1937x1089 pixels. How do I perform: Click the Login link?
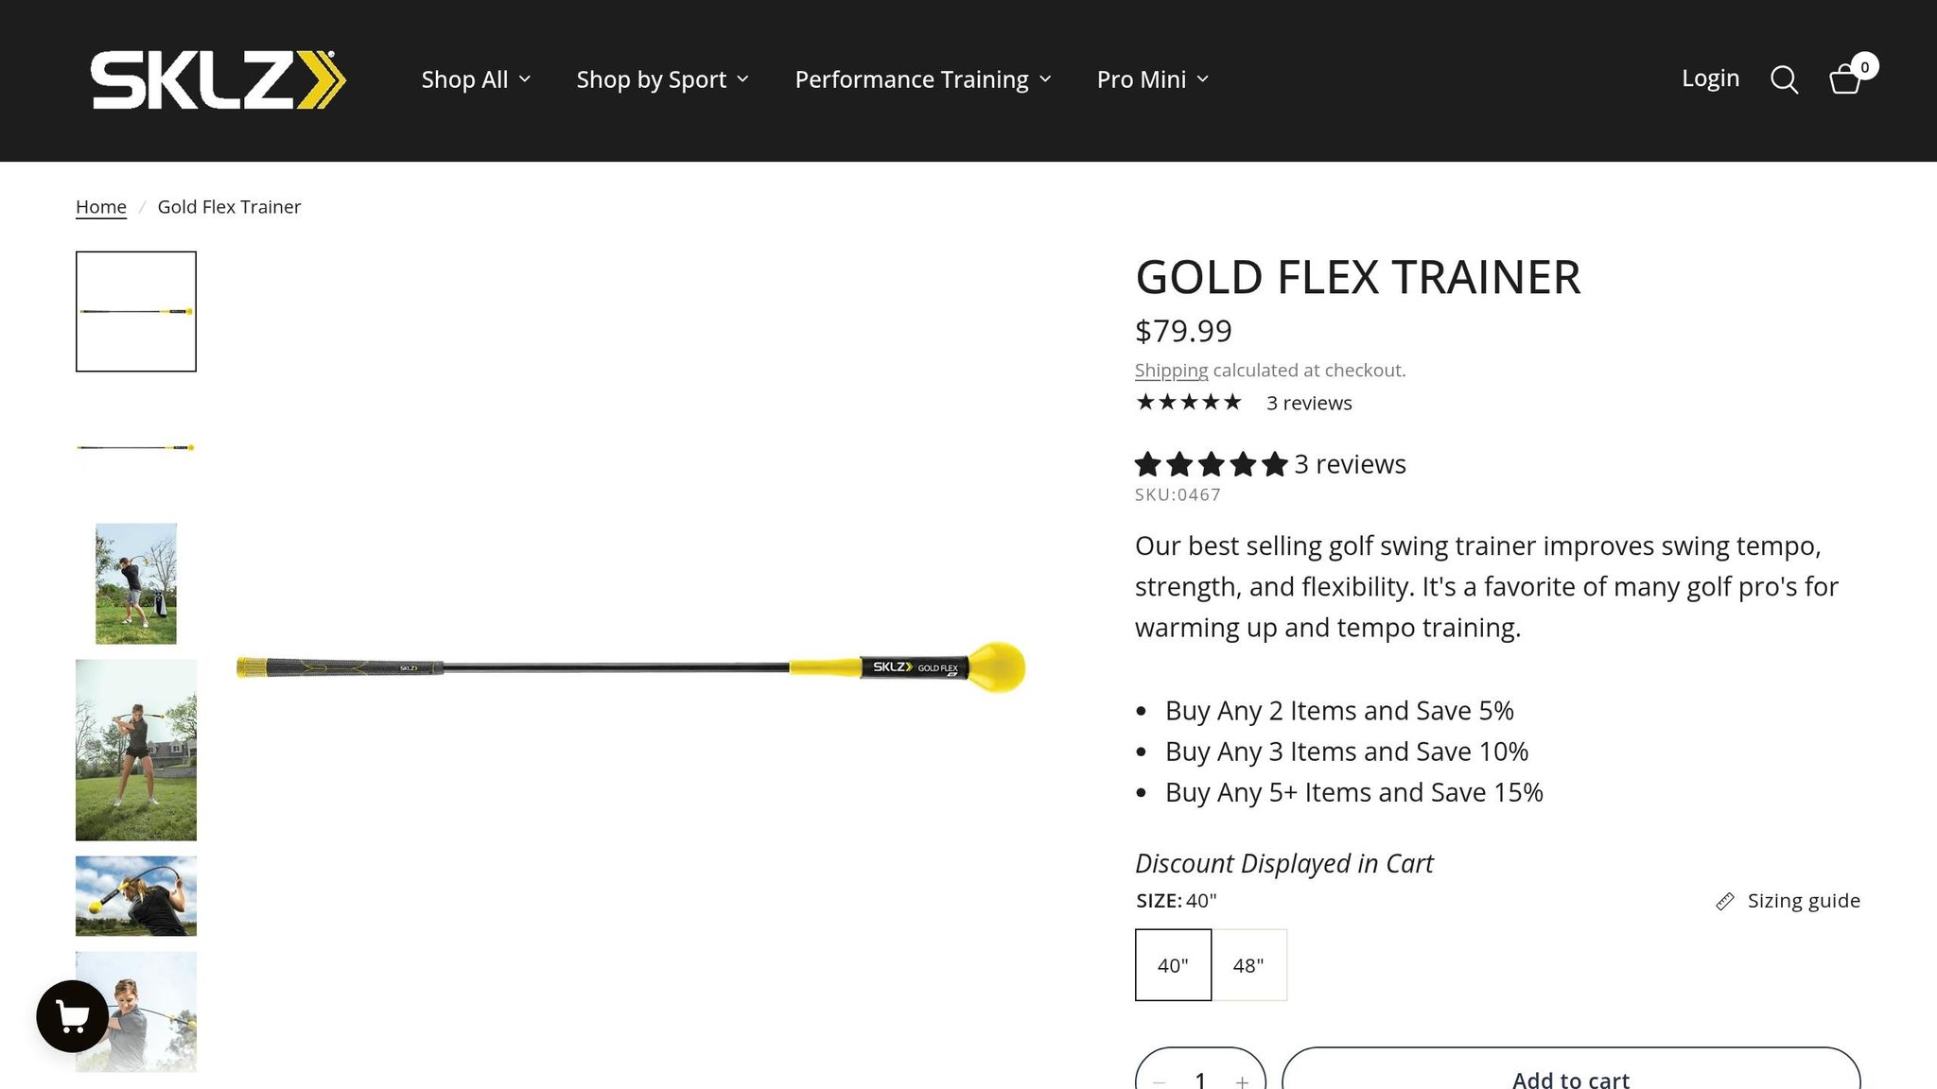(x=1710, y=78)
